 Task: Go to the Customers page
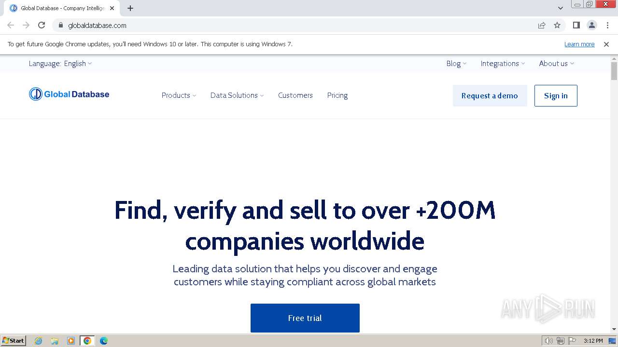[295, 95]
